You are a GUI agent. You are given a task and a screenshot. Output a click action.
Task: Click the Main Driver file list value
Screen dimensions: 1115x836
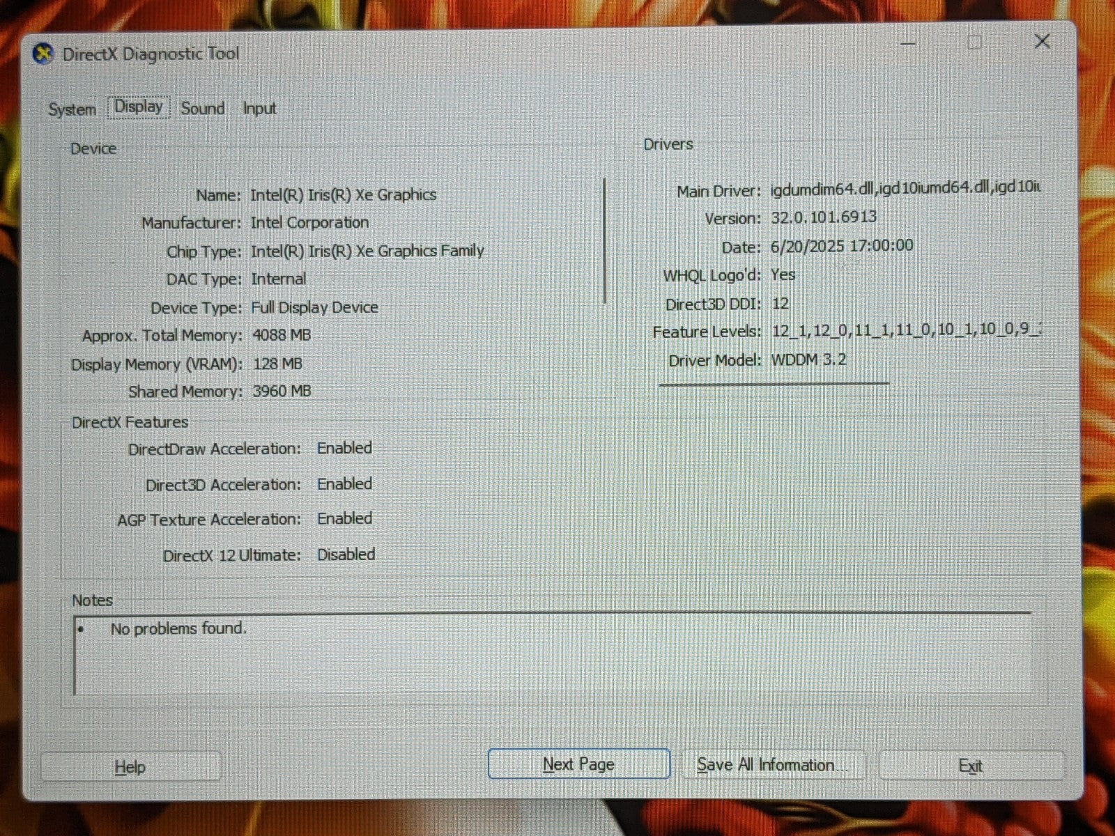905,189
